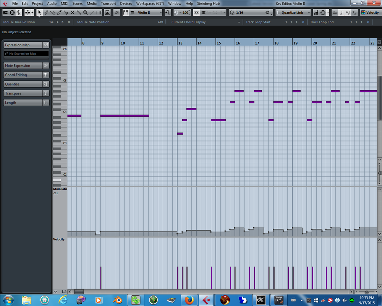382x306 pixels.
Task: Click the Auto Select Controllers icon
Action: pyautogui.click(x=107, y=13)
